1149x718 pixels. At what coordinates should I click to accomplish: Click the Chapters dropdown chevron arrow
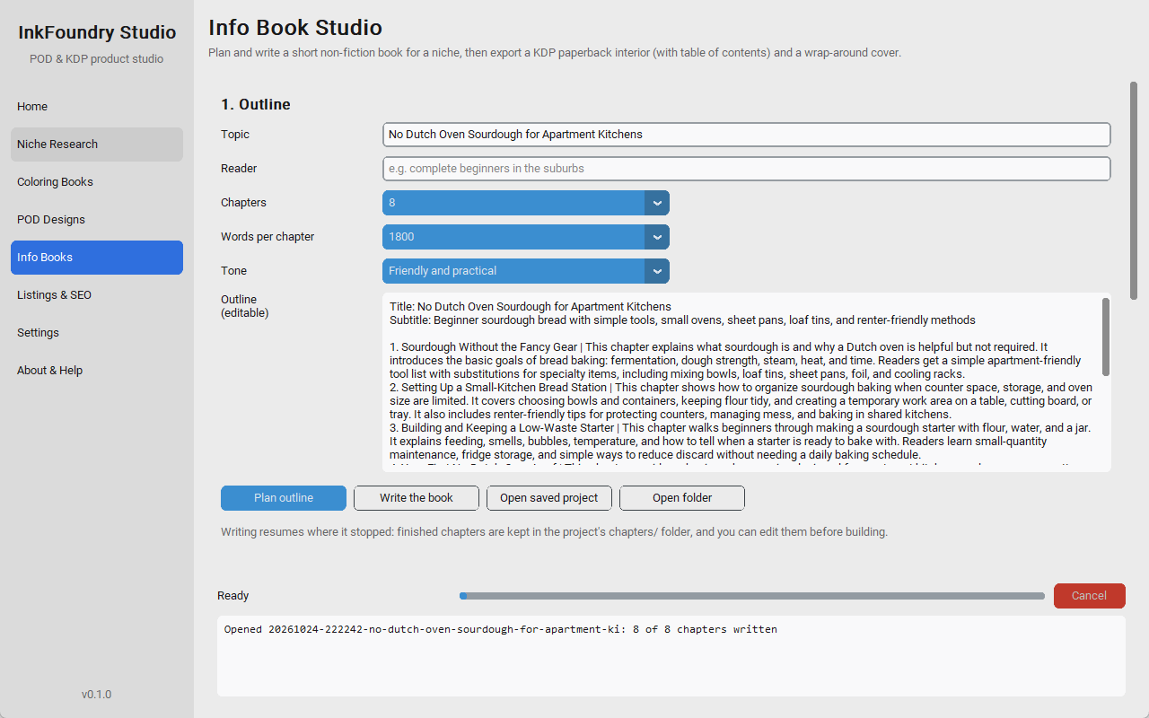(657, 203)
